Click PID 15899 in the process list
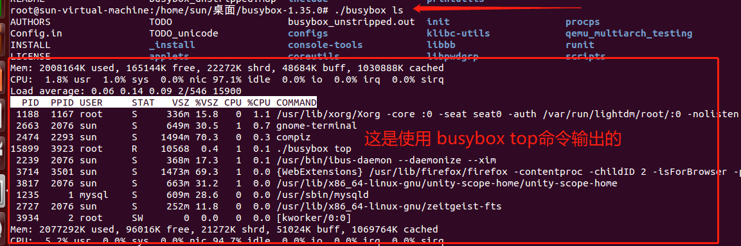 tap(24, 149)
